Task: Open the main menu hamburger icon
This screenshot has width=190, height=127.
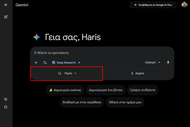Action: click(x=6, y=5)
